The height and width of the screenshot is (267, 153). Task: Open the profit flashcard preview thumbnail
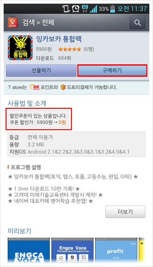click(x=116, y=251)
